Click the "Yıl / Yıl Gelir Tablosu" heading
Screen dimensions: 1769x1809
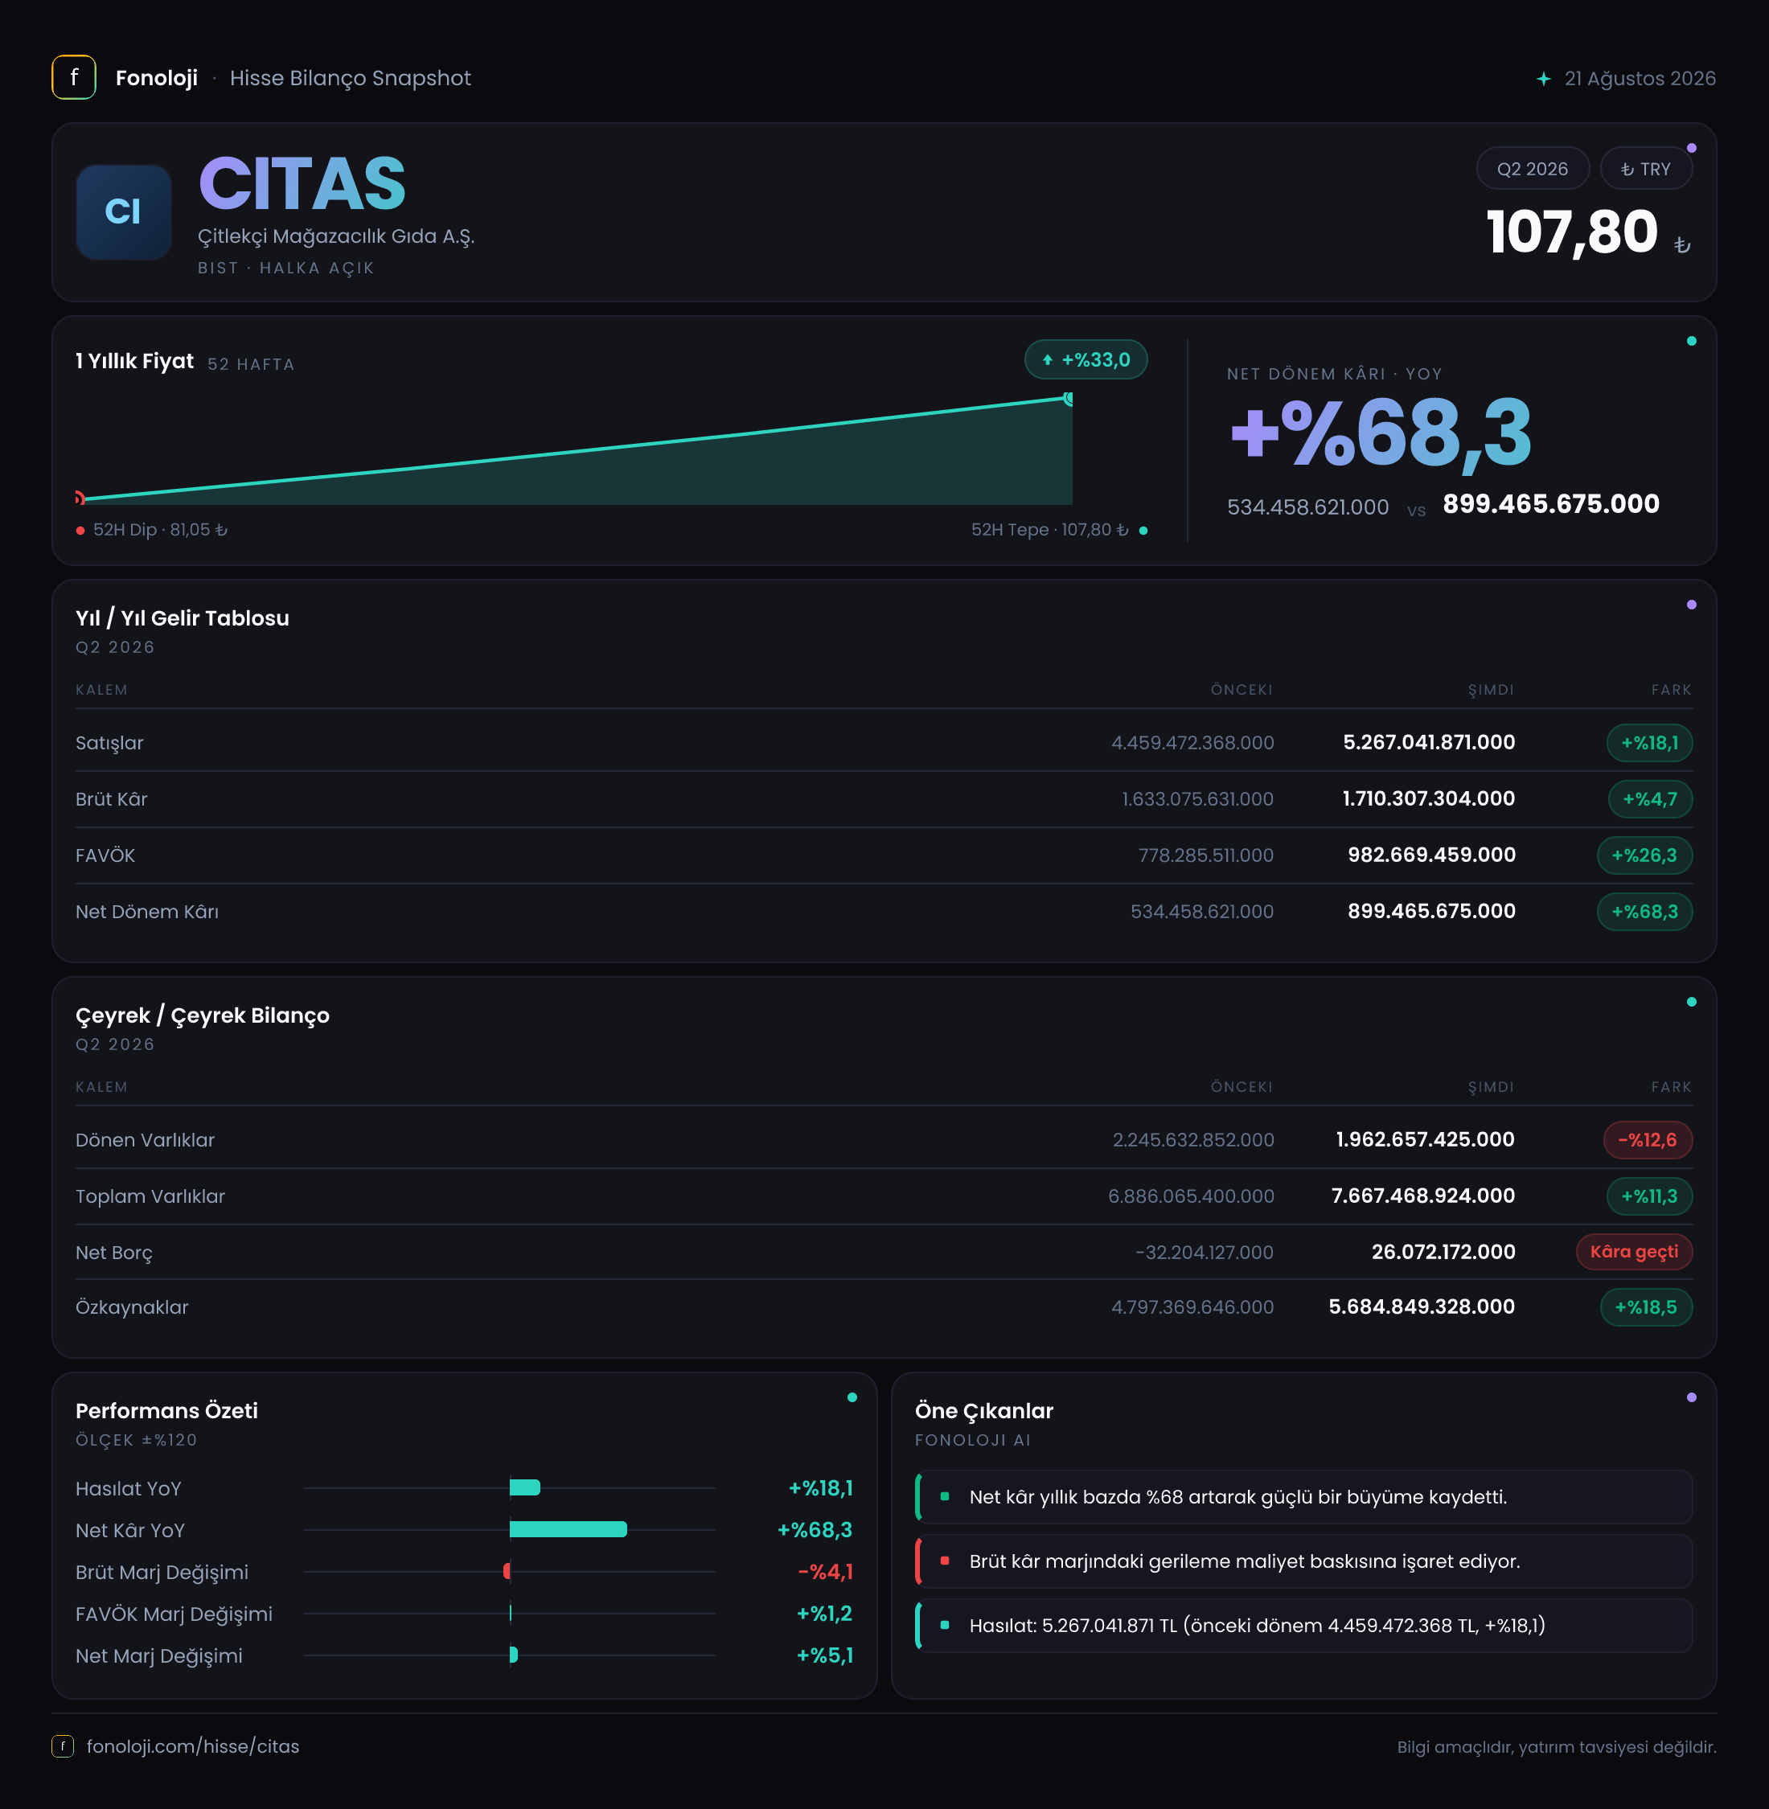tap(182, 617)
